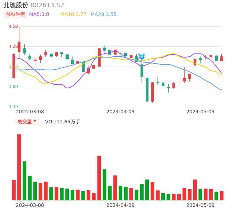Toggle the MA10:3.77 moving average legend

(x=73, y=15)
